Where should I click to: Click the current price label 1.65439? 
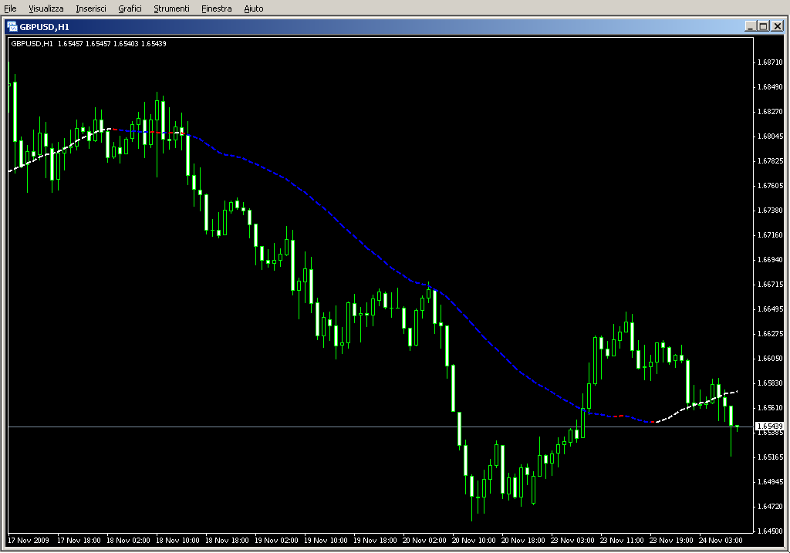[x=770, y=426]
